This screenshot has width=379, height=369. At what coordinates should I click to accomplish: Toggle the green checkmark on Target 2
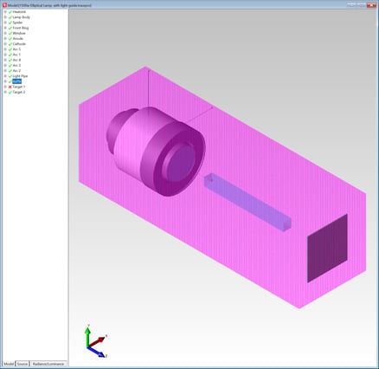pos(10,92)
